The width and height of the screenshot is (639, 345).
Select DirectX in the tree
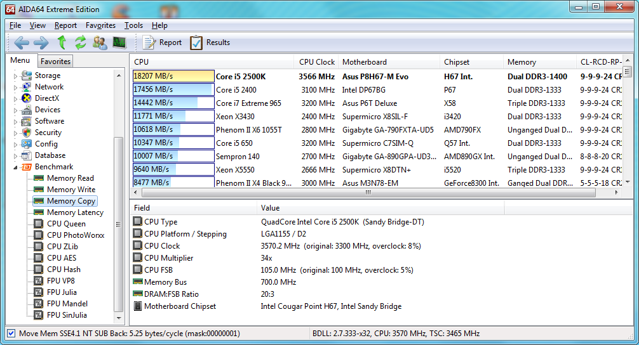(x=47, y=98)
